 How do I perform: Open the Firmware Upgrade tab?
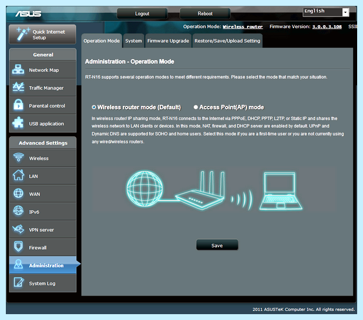[168, 41]
